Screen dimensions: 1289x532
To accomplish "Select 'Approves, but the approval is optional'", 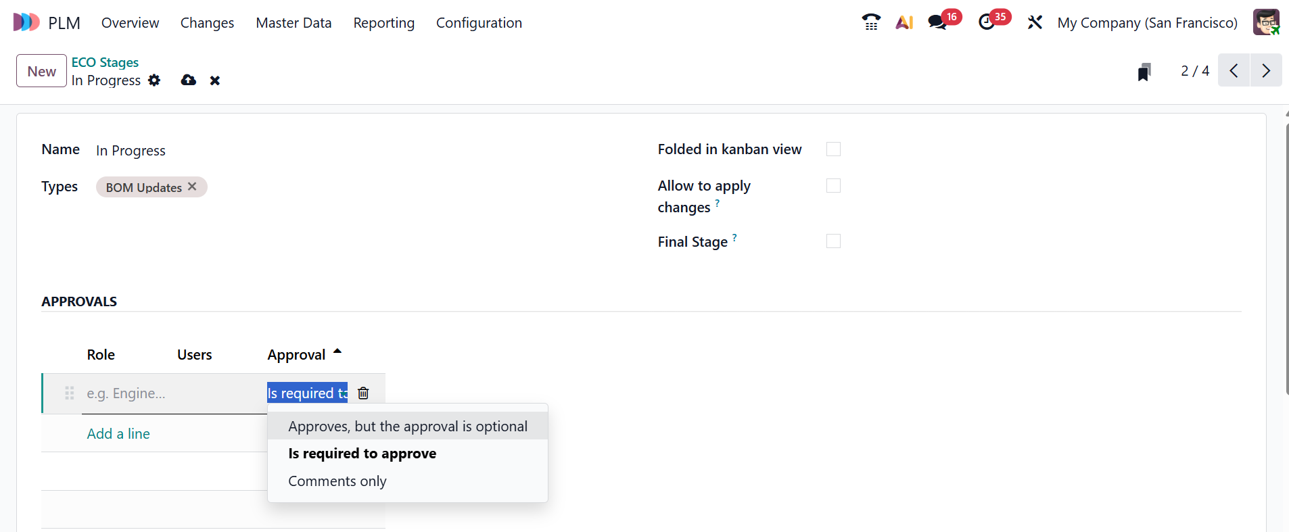I will (x=407, y=427).
